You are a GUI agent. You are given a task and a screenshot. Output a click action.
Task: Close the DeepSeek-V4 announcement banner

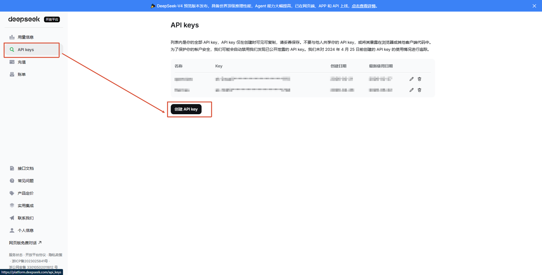534,6
